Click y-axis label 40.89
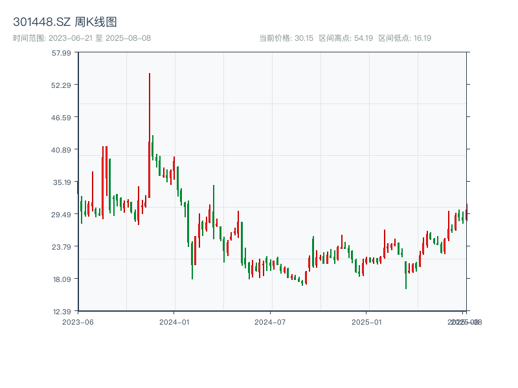Image resolution: width=518 pixels, height=388 pixels. pos(61,150)
